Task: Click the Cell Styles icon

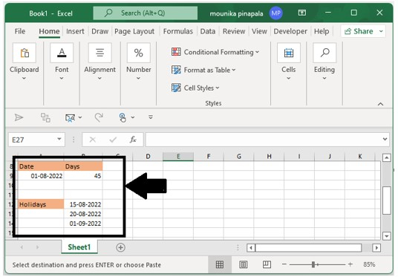Action: (176, 88)
